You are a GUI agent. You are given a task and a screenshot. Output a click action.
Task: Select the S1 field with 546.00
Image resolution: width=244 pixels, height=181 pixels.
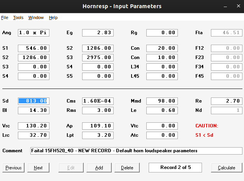click(x=33, y=48)
